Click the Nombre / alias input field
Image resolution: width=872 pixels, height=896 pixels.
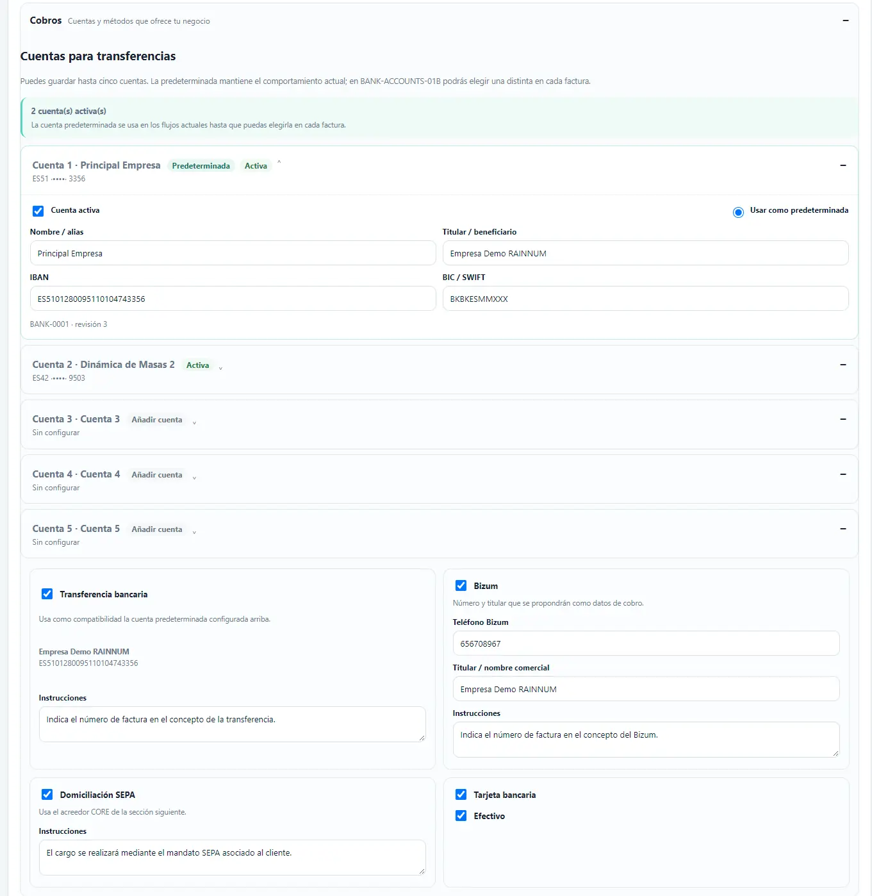(233, 253)
